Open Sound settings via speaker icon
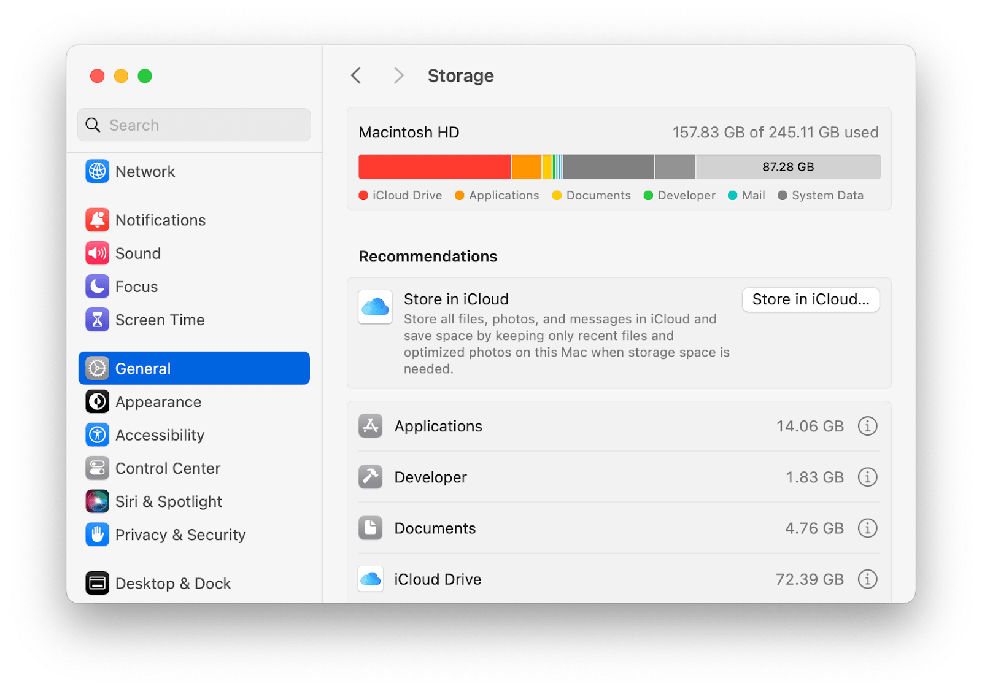 tap(97, 253)
